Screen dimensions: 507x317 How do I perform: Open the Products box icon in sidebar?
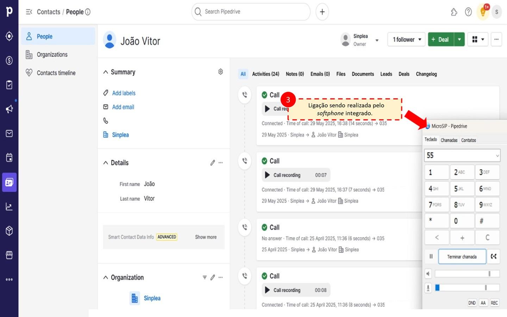(9, 231)
